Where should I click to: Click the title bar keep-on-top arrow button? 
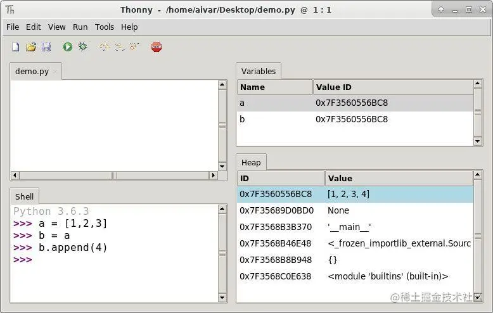[441, 10]
